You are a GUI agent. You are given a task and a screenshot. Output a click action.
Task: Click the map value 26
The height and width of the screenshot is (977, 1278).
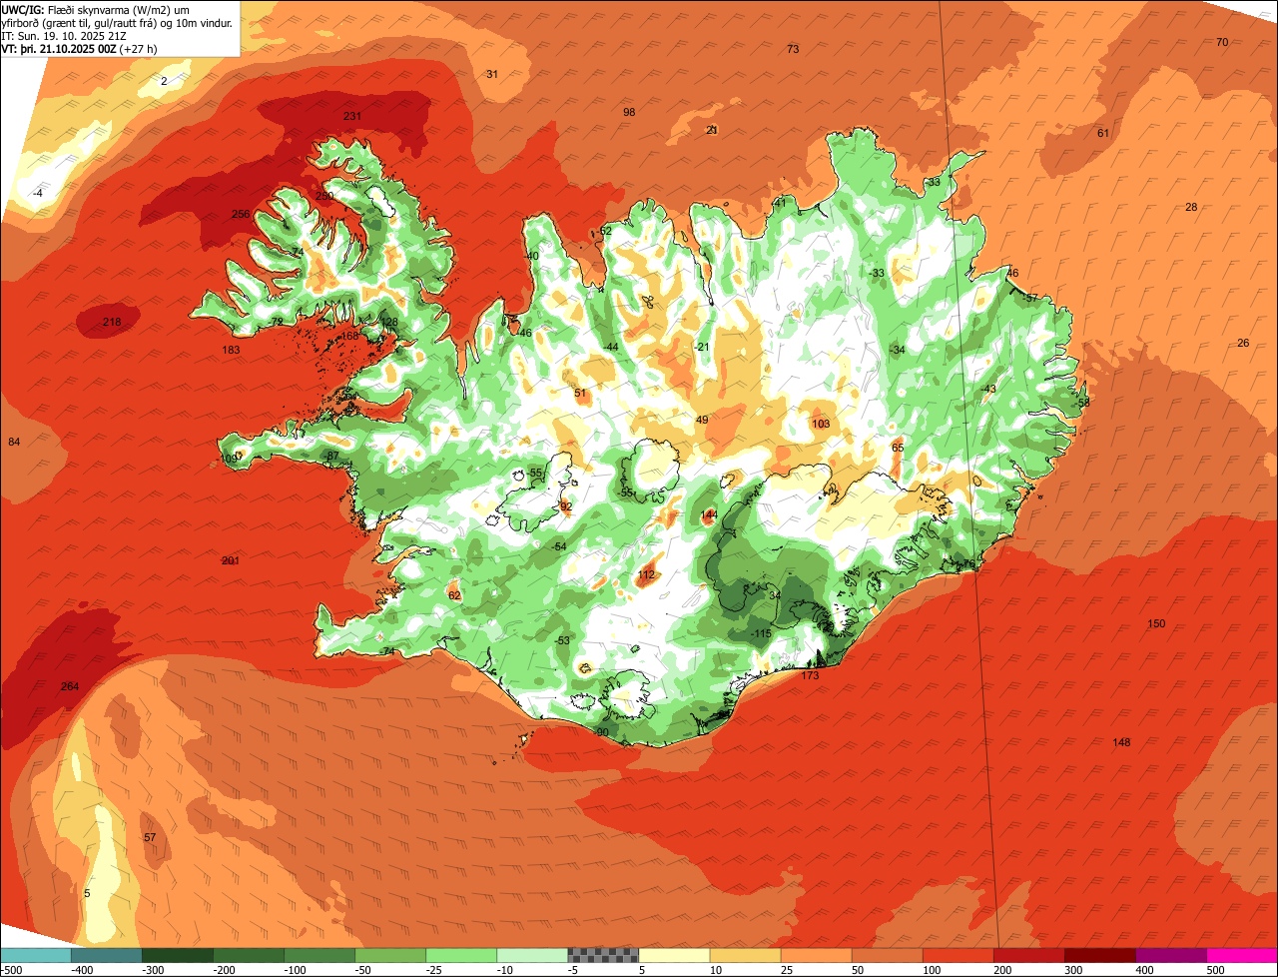click(x=1243, y=343)
